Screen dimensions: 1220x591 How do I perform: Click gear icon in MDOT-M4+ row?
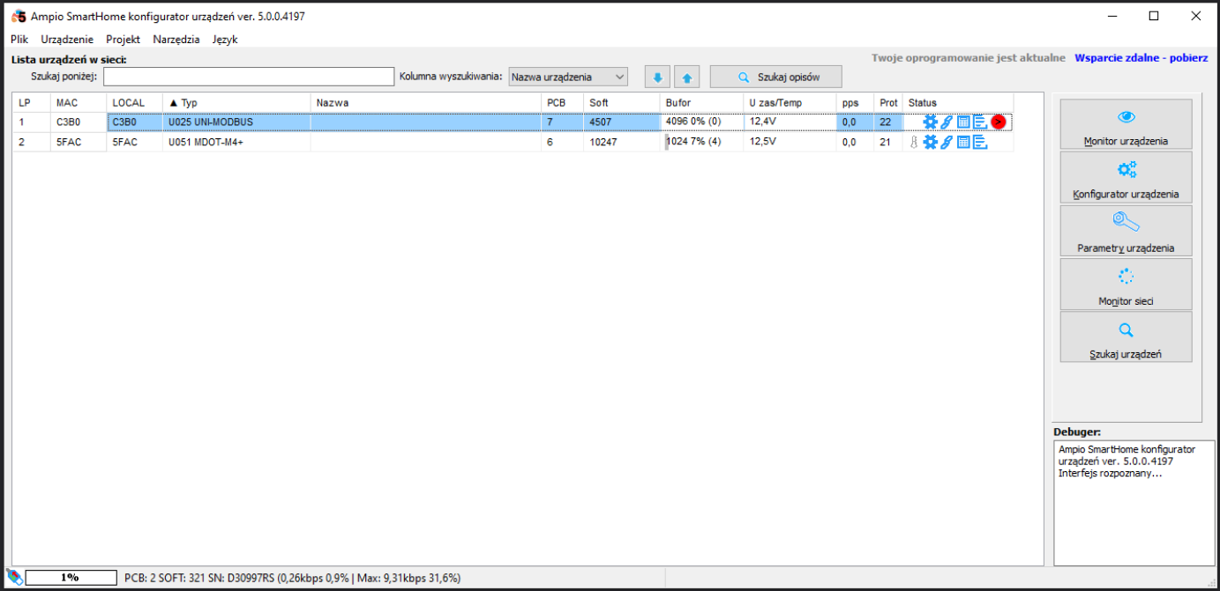coord(930,142)
